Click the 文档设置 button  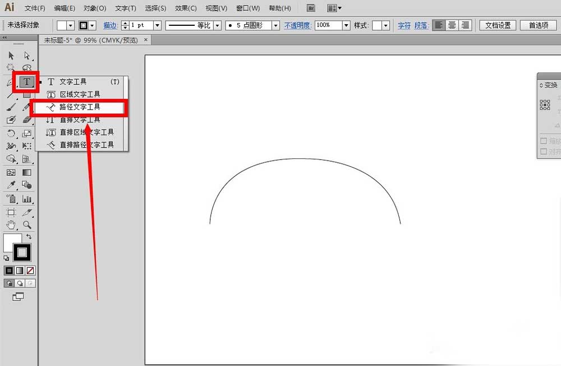pyautogui.click(x=498, y=25)
